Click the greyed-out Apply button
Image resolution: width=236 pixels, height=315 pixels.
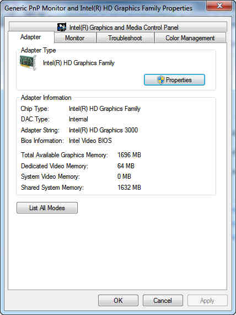pos(207,300)
